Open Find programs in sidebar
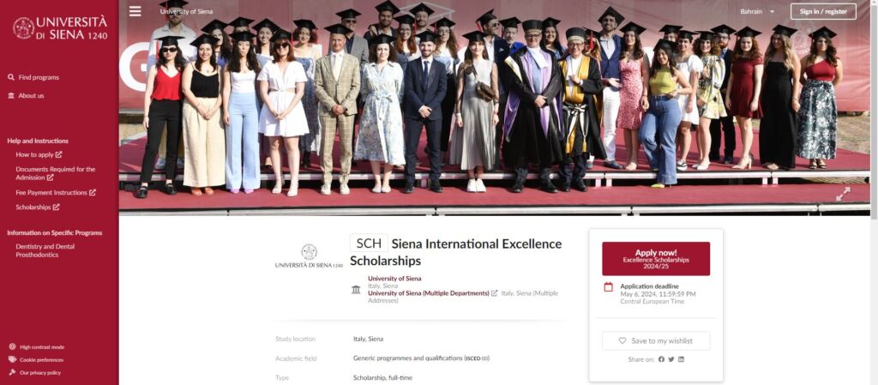Screen dimensions: 878x385 click(x=33, y=77)
